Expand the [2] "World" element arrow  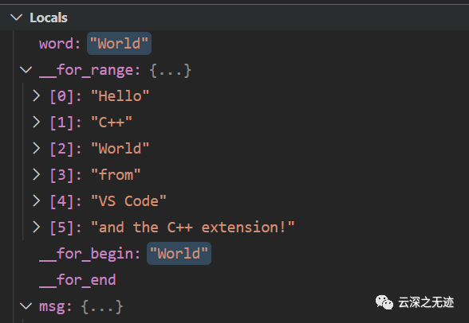[36, 148]
